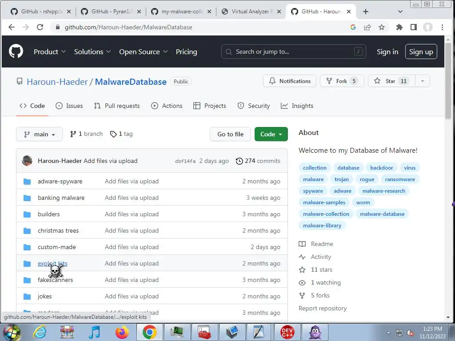
Task: Click the Go to file button
Action: pos(230,134)
